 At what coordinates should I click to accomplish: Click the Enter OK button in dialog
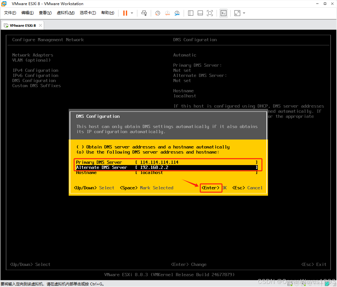214,188
